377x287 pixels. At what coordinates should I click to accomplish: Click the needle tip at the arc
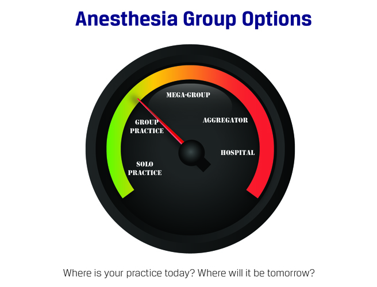(x=139, y=99)
